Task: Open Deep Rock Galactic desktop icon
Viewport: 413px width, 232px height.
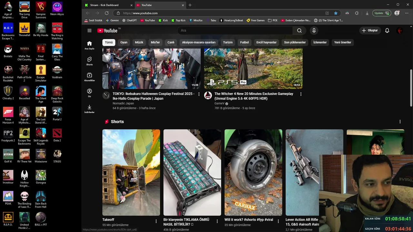Action: click(x=57, y=94)
